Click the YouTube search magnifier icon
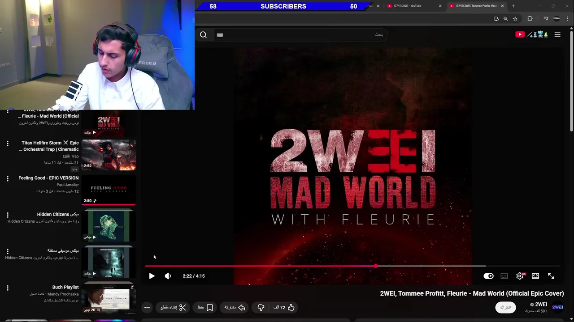Image resolution: width=574 pixels, height=322 pixels. coord(203,35)
